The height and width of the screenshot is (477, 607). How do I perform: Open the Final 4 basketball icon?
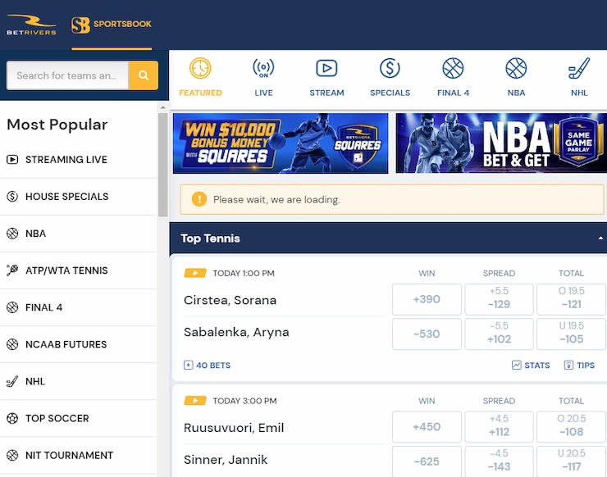coord(453,69)
